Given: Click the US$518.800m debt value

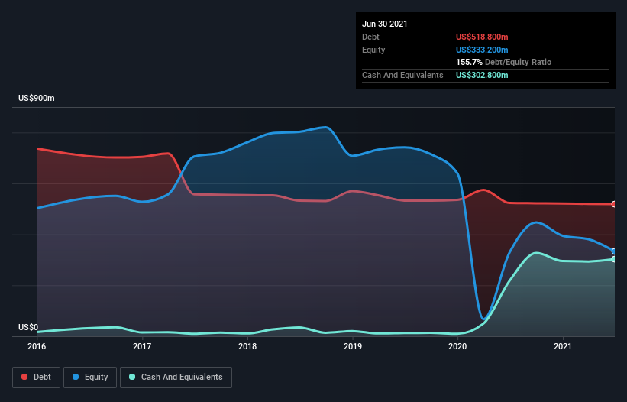Looking at the screenshot, I should point(482,37).
